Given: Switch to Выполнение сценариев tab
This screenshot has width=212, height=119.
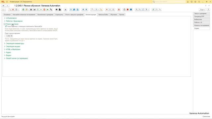Looking at the screenshot, I should [x=45, y=15].
